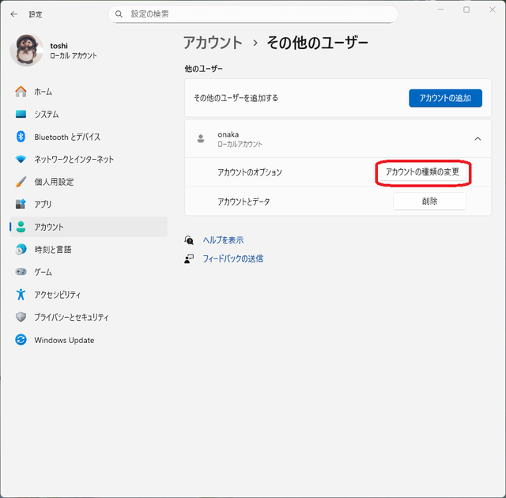Click the アクセシビリティ figure icon
The height and width of the screenshot is (498, 506).
(21, 295)
